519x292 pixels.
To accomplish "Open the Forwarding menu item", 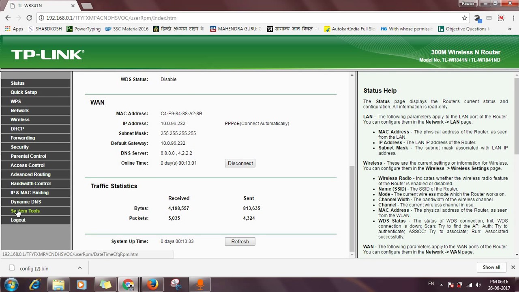I will 36,138.
